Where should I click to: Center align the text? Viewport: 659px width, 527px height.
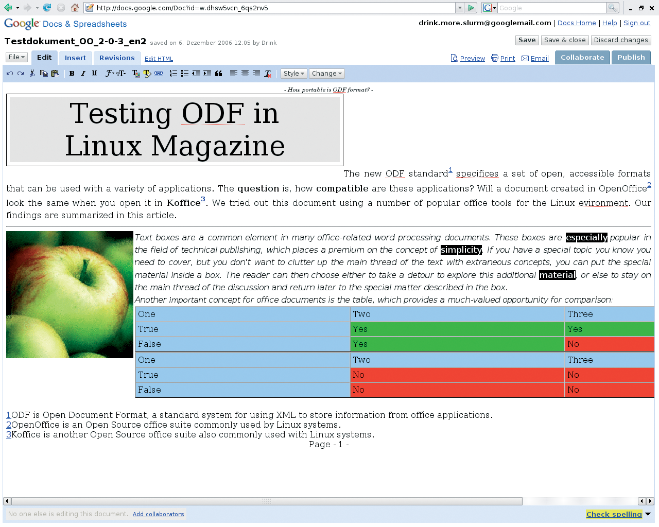click(x=245, y=74)
